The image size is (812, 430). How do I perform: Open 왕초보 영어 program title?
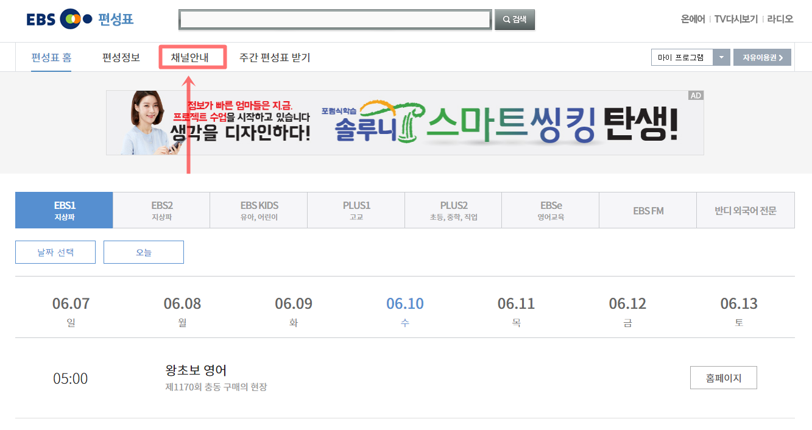tap(196, 370)
